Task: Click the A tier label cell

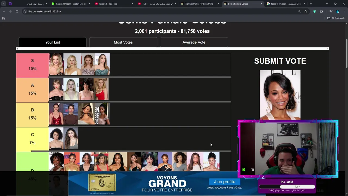Action: pos(32,90)
